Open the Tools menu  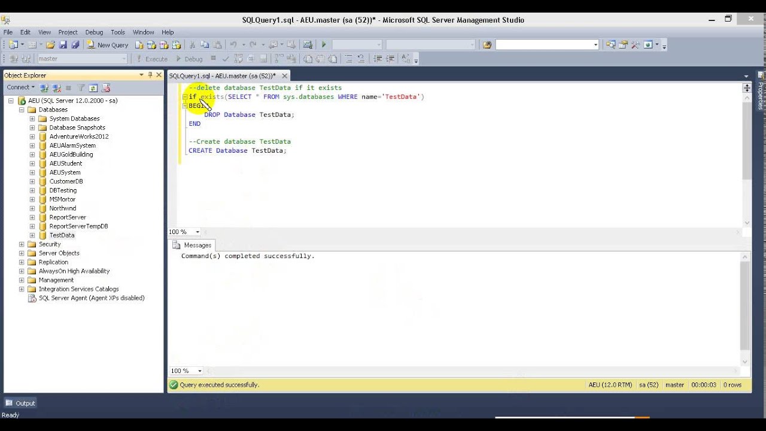(118, 32)
